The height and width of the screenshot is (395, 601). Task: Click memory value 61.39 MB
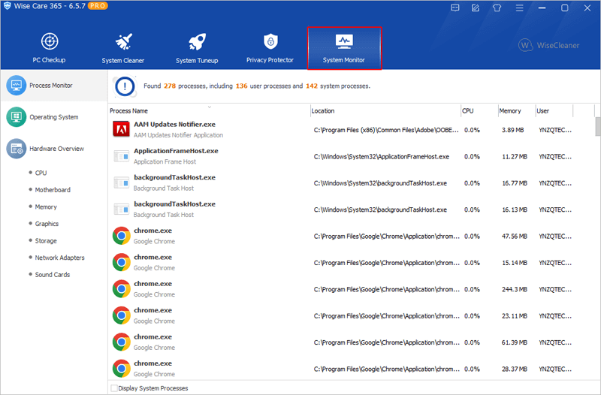pyautogui.click(x=515, y=342)
